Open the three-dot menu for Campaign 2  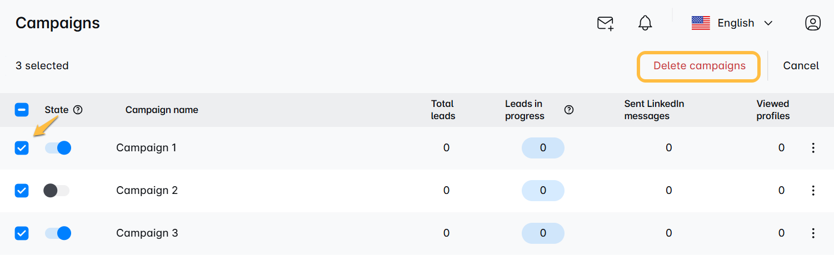[x=813, y=191]
